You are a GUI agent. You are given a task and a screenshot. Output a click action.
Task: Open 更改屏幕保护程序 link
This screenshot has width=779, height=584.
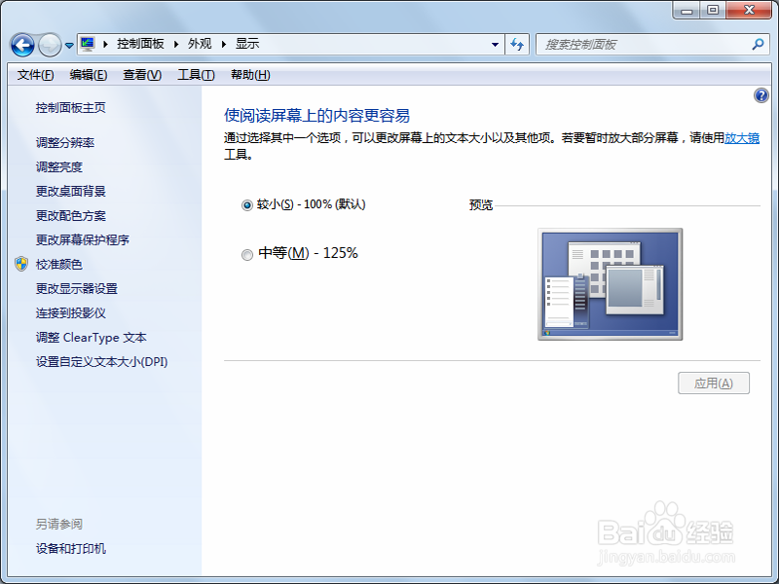coord(83,240)
